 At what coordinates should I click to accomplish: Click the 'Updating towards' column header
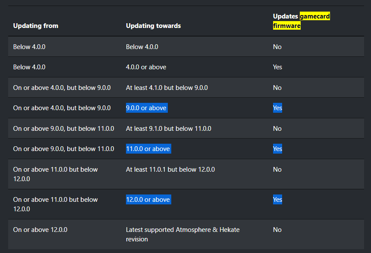point(153,26)
